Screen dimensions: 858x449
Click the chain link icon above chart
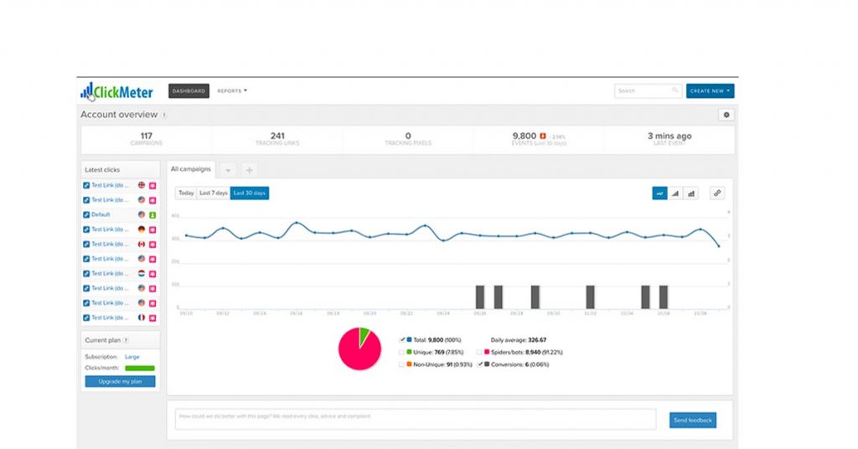click(717, 193)
